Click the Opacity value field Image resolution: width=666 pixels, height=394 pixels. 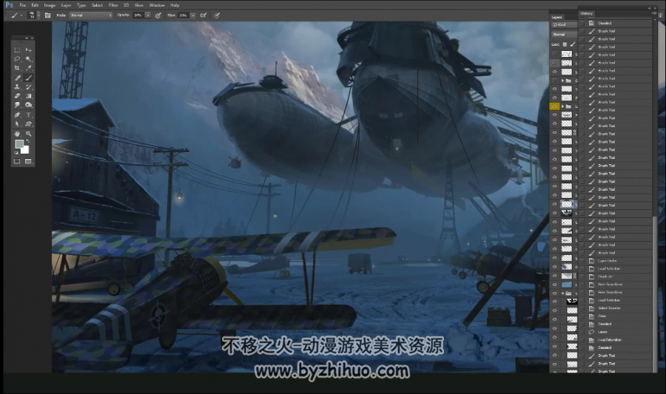138,16
